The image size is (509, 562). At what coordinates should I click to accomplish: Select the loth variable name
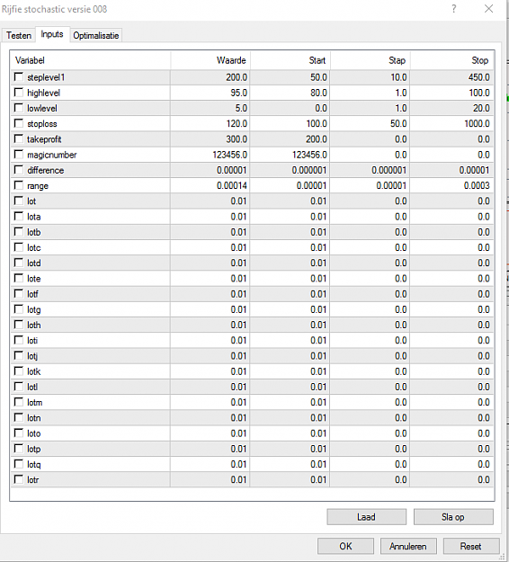point(33,326)
